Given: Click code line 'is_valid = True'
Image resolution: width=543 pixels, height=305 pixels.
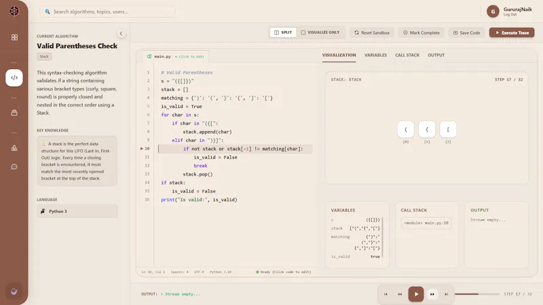Looking at the screenshot, I should 181,106.
